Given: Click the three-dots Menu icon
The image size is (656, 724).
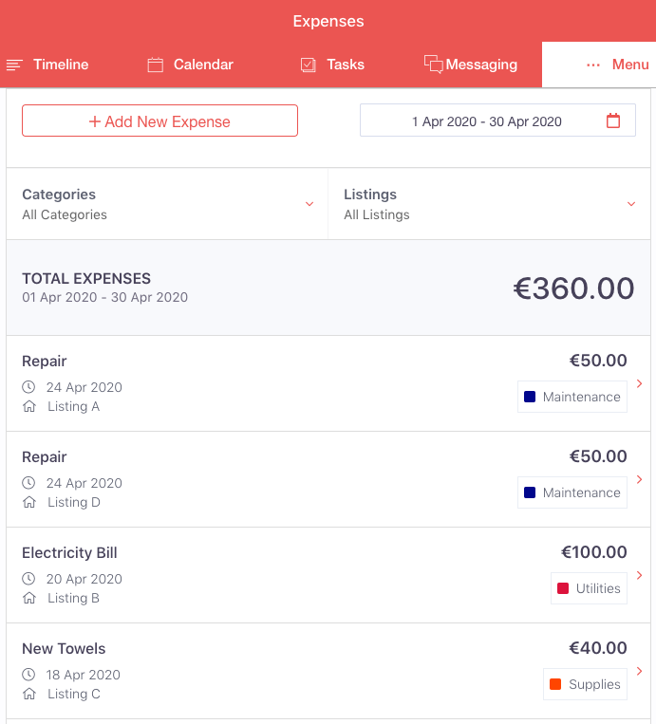Looking at the screenshot, I should [593, 65].
